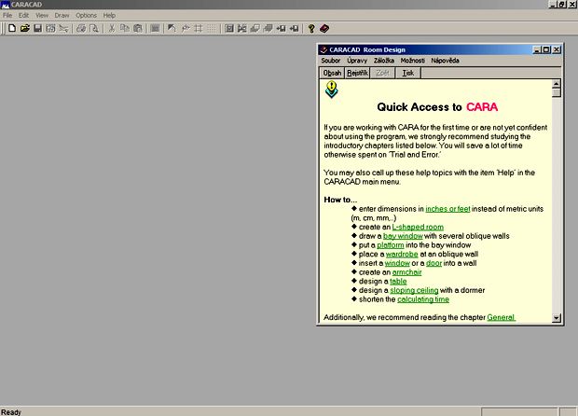
Task: Follow the 'inches or feet' link
Action: pos(447,209)
